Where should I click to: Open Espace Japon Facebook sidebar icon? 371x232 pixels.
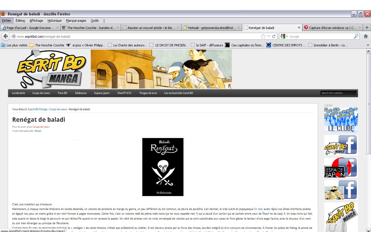tap(341, 167)
